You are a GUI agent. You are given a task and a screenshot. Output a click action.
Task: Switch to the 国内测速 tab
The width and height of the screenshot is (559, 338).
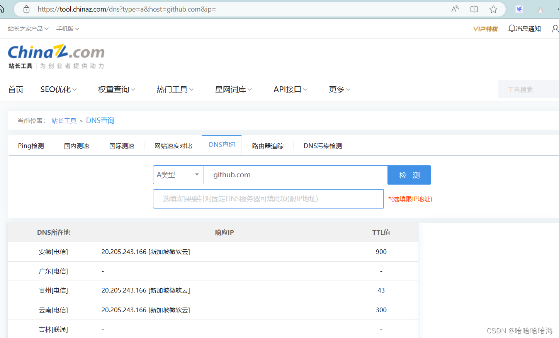tap(76, 146)
